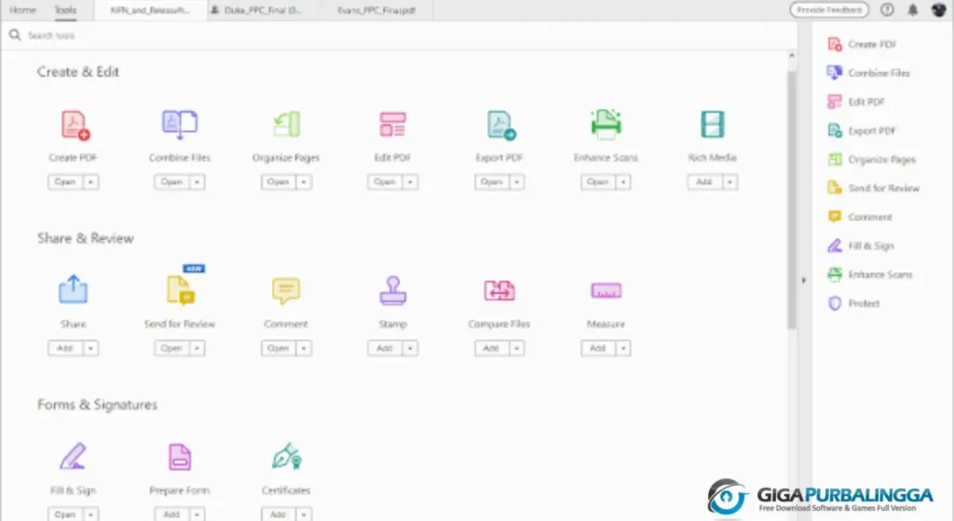Open the Share tool icon
The width and height of the screenshot is (954, 521).
pyautogui.click(x=73, y=289)
